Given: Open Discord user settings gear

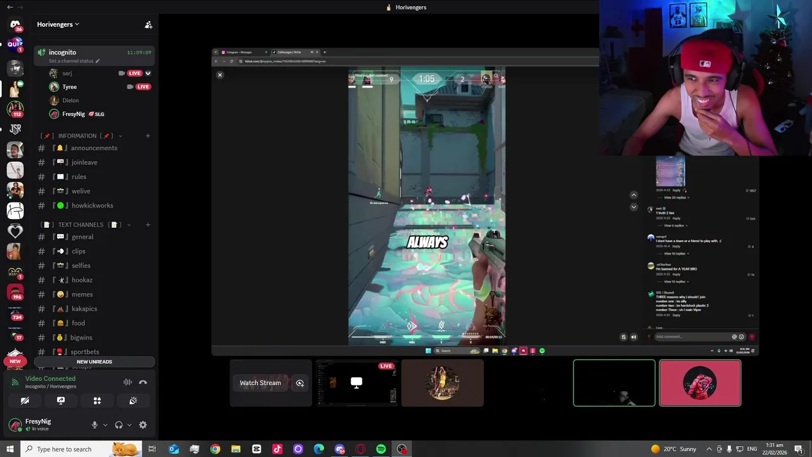Looking at the screenshot, I should 143,425.
